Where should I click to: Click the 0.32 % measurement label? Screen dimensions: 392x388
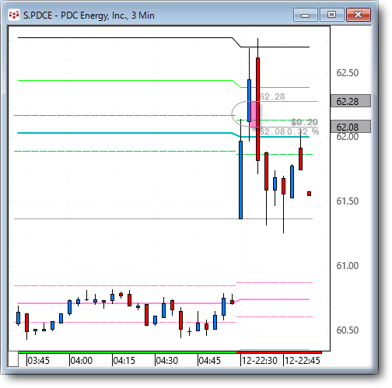click(303, 131)
